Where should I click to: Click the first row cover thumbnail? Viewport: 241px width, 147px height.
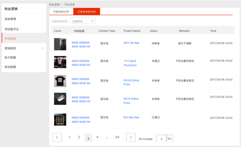(x=60, y=44)
